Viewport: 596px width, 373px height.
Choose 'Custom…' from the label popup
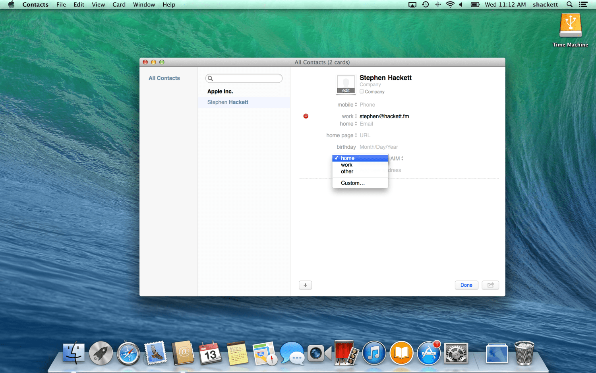point(352,183)
